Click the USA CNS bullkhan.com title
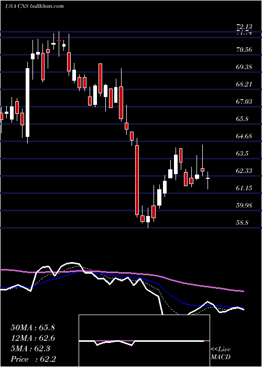The width and height of the screenshot is (262, 367). 35,6
